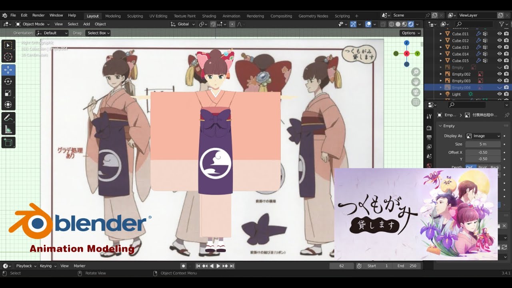Select Front depth option
This screenshot has width=512, height=288.
[482, 167]
